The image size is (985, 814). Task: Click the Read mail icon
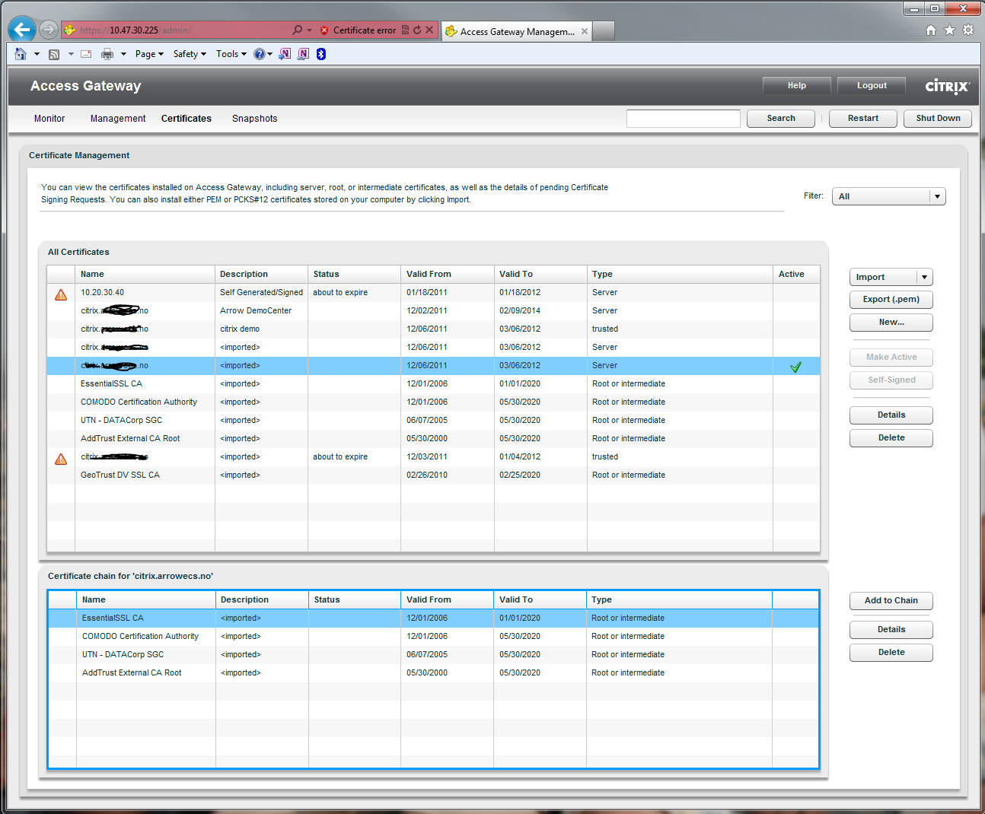86,54
